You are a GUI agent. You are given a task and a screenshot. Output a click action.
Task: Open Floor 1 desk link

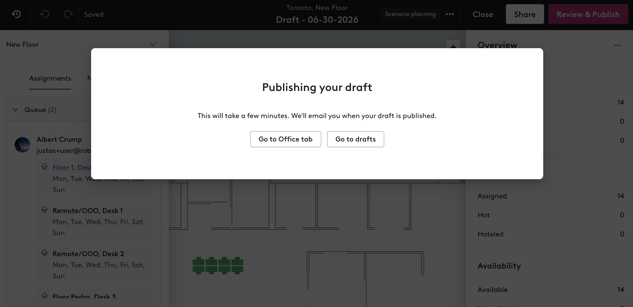[72, 168]
